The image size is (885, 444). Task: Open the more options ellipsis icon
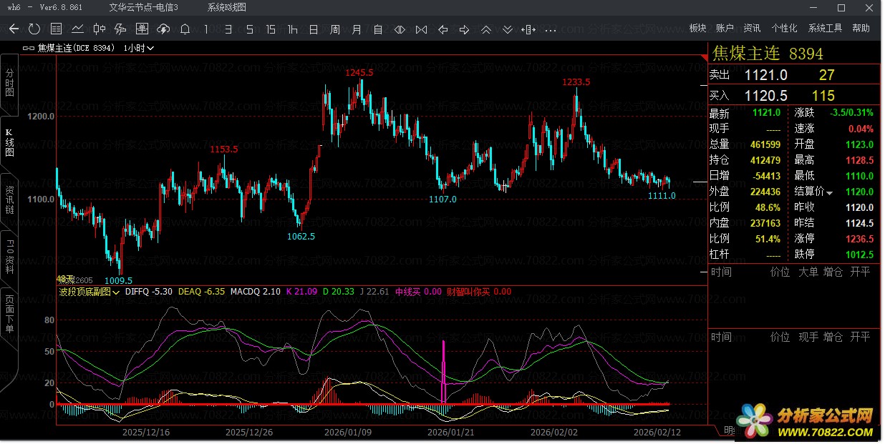coord(551,29)
